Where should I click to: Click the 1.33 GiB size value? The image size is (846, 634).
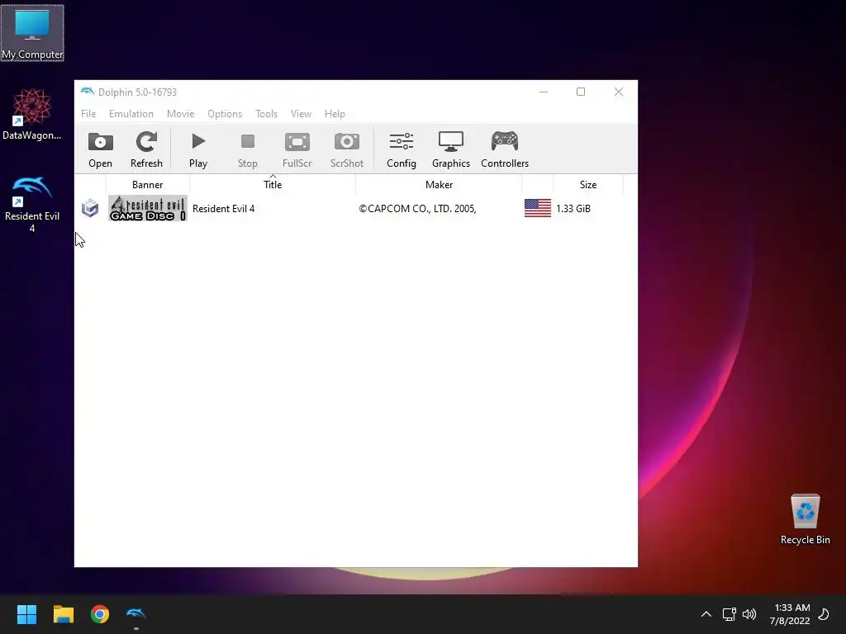pyautogui.click(x=573, y=209)
